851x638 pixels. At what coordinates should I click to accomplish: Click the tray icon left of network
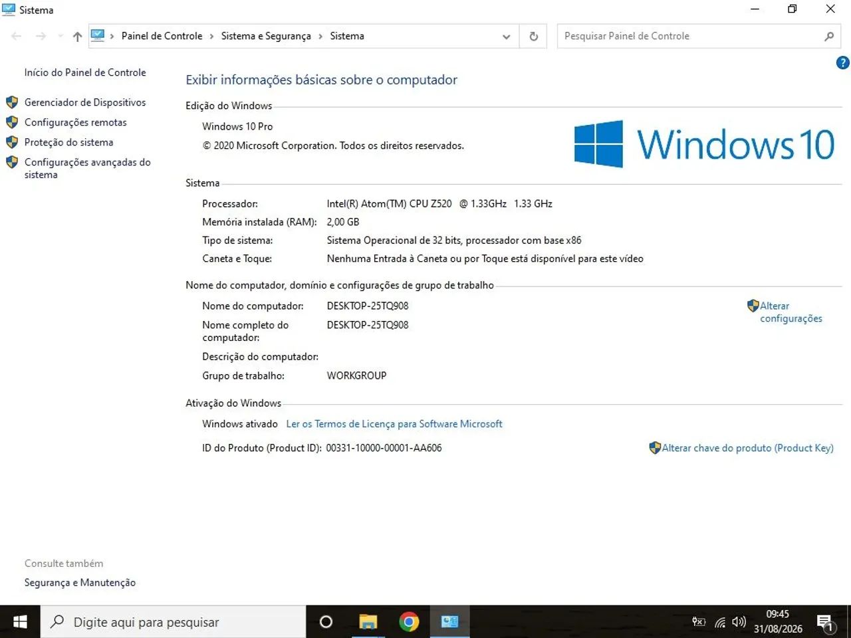tap(698, 622)
